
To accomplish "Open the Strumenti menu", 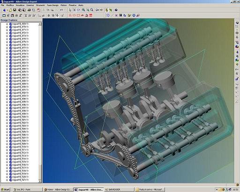I will click(x=40, y=5).
